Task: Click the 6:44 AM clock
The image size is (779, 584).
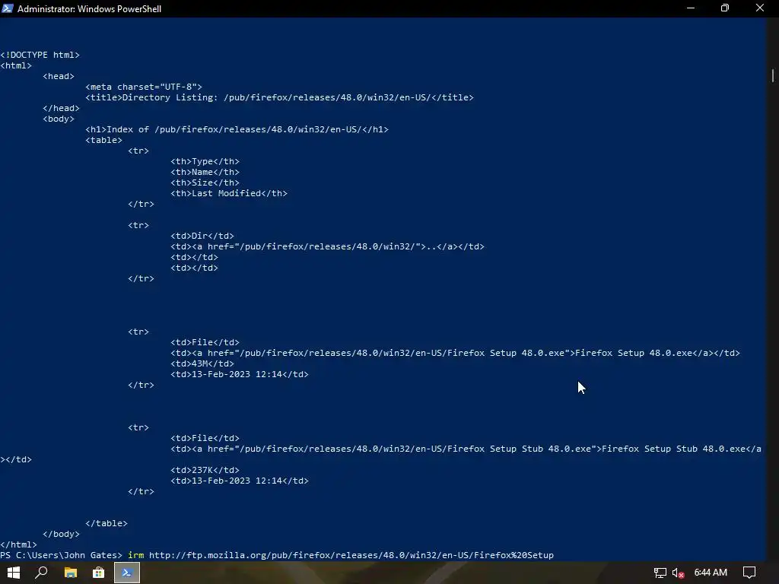Action: (x=711, y=573)
